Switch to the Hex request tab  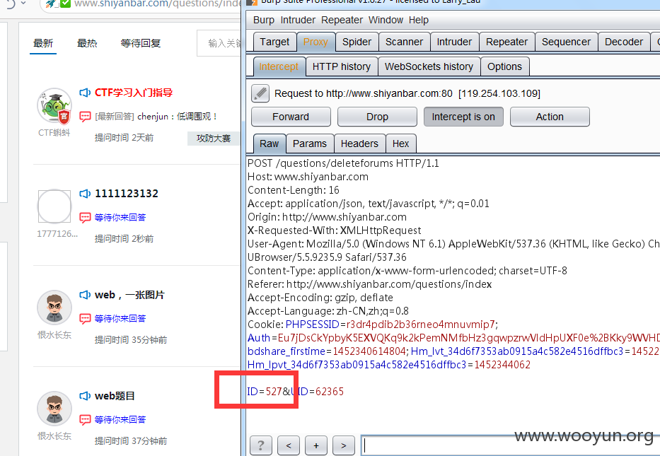400,144
